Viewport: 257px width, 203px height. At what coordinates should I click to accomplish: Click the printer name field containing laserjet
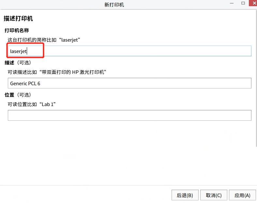129,51
